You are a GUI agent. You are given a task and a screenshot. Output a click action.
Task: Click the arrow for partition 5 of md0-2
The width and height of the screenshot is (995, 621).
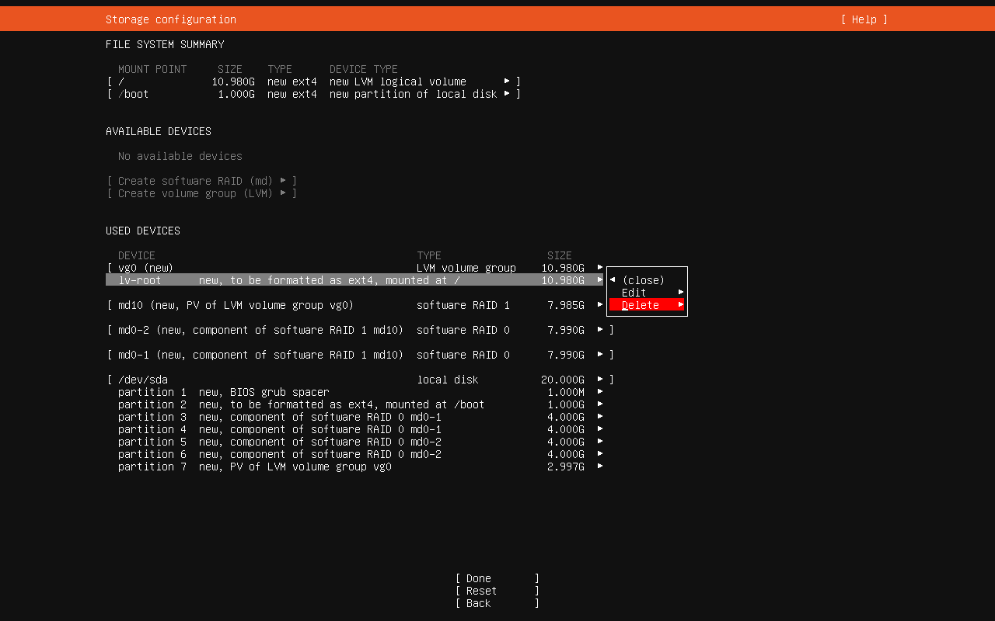tap(600, 442)
